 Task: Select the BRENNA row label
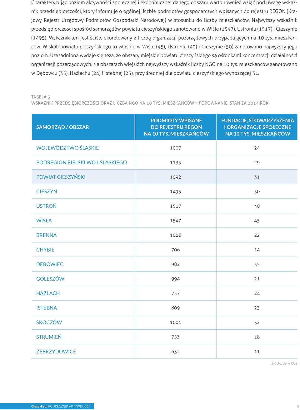[47, 235]
